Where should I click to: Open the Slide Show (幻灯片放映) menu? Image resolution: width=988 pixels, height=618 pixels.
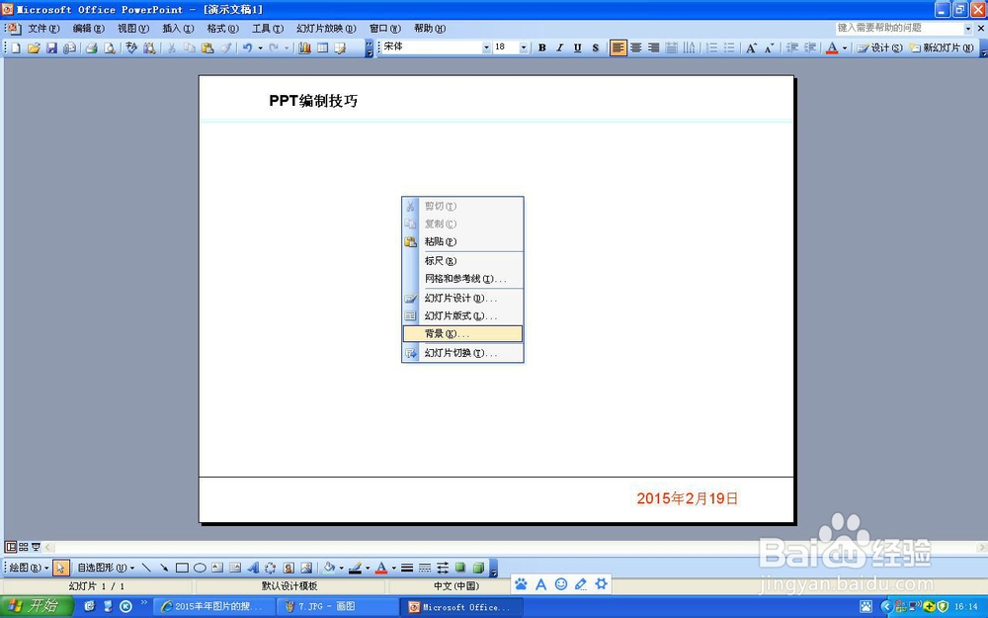pyautogui.click(x=326, y=29)
